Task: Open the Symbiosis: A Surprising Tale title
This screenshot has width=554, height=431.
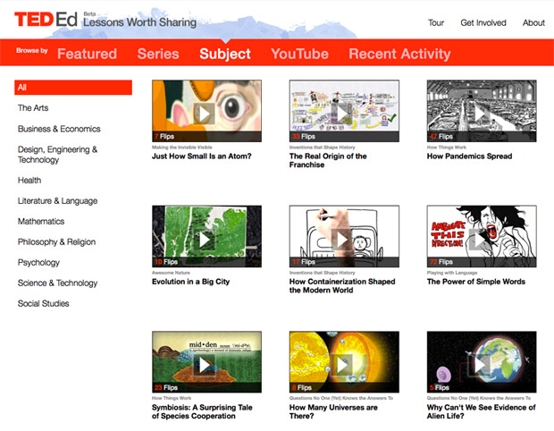Action: tap(202, 411)
